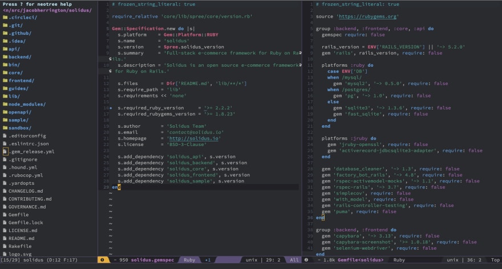Click the unix encoding in left modeline
Image resolution: width=502 pixels, height=269 pixels.
tap(252, 260)
